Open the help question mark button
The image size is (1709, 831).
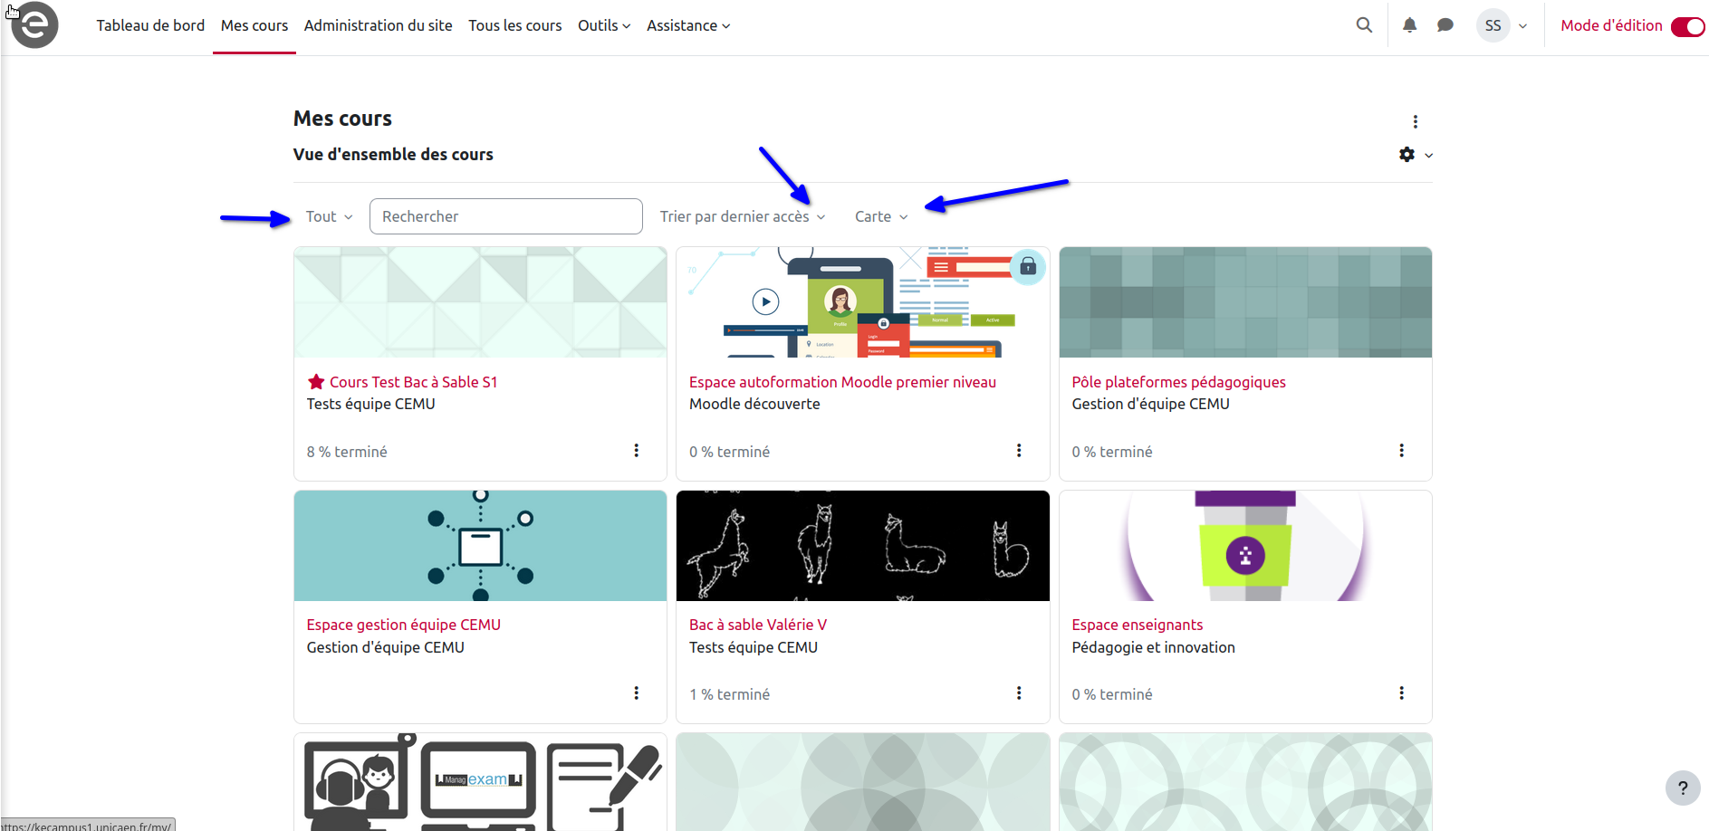tap(1682, 788)
